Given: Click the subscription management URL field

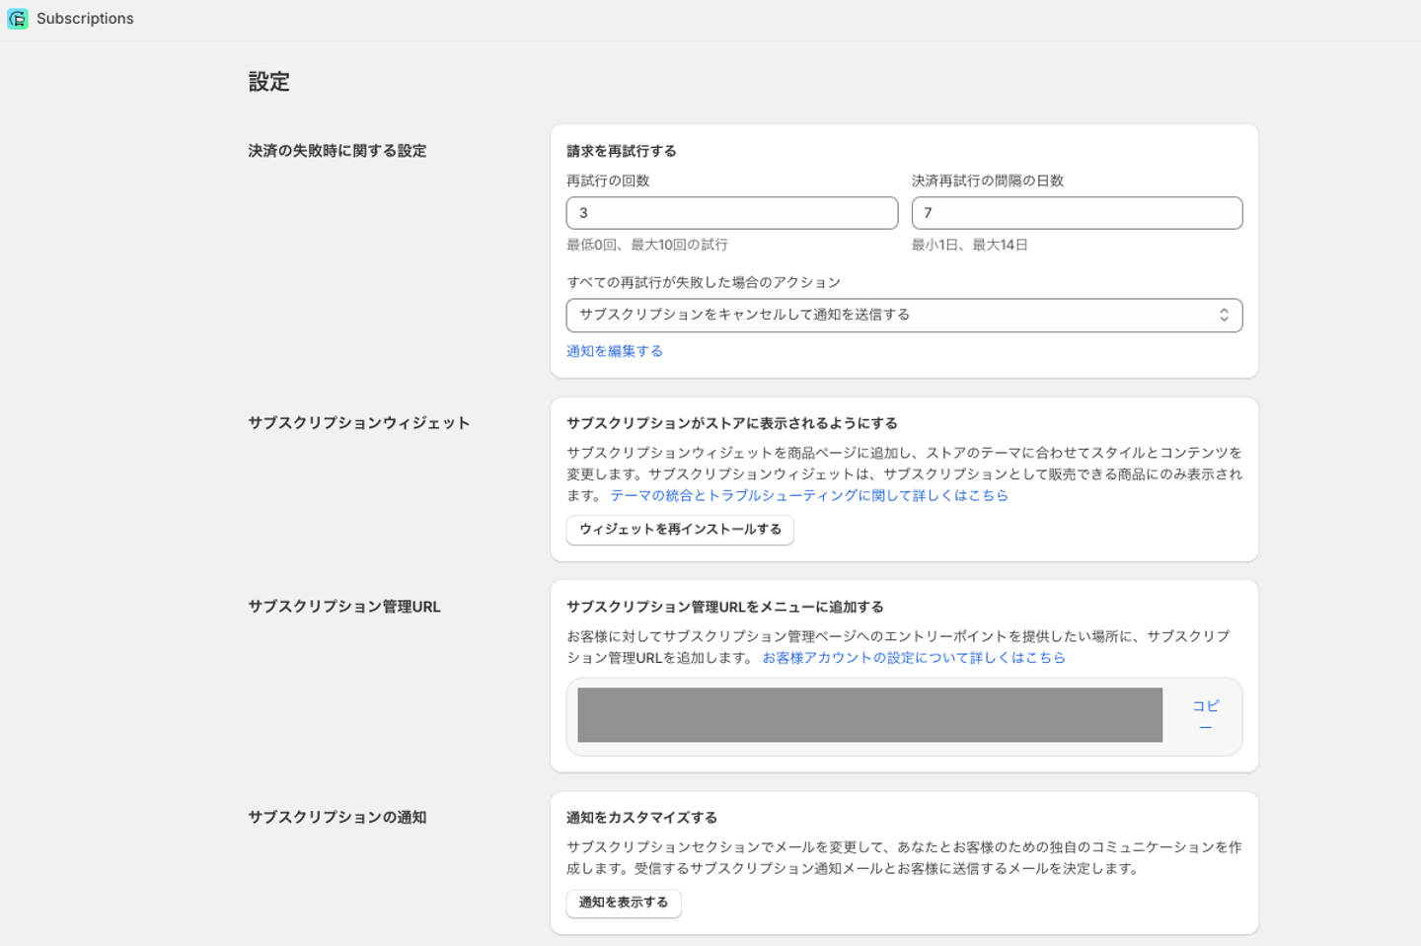Looking at the screenshot, I should (869, 715).
